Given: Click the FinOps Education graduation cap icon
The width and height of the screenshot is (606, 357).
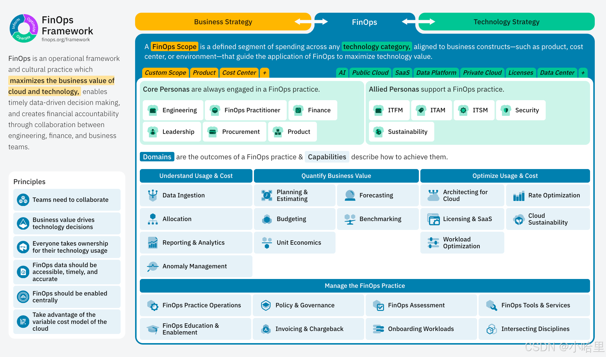Looking at the screenshot, I should coord(153,329).
